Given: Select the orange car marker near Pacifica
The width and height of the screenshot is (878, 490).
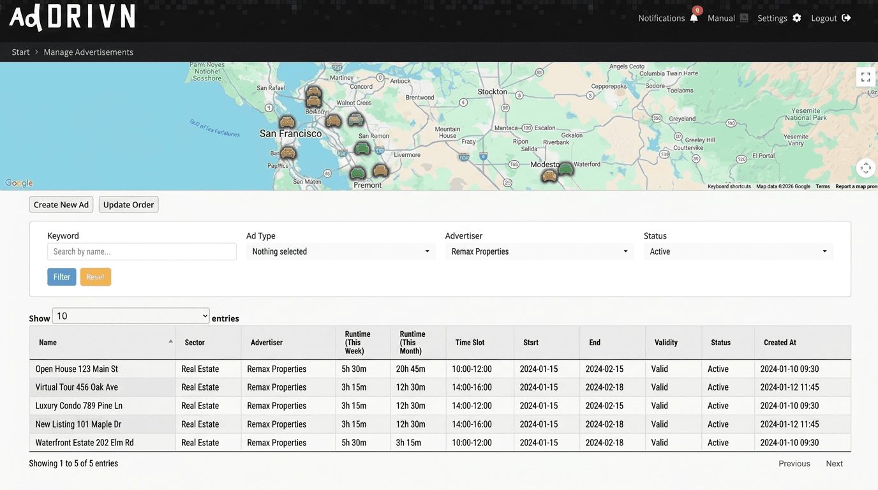Looking at the screenshot, I should pyautogui.click(x=288, y=152).
